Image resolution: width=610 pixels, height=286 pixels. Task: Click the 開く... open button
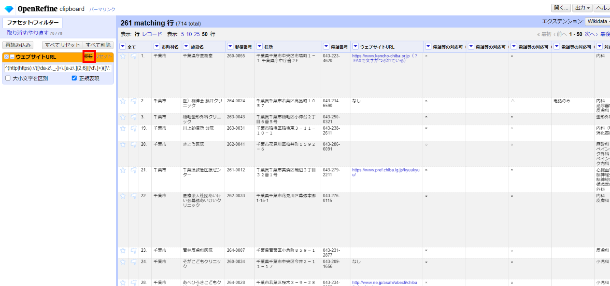[x=561, y=8]
